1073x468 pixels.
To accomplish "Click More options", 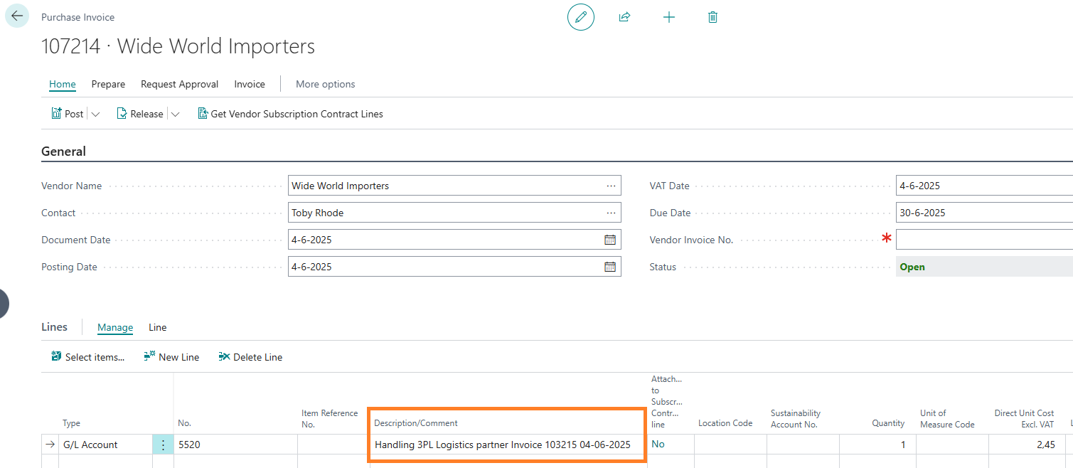I will point(325,84).
